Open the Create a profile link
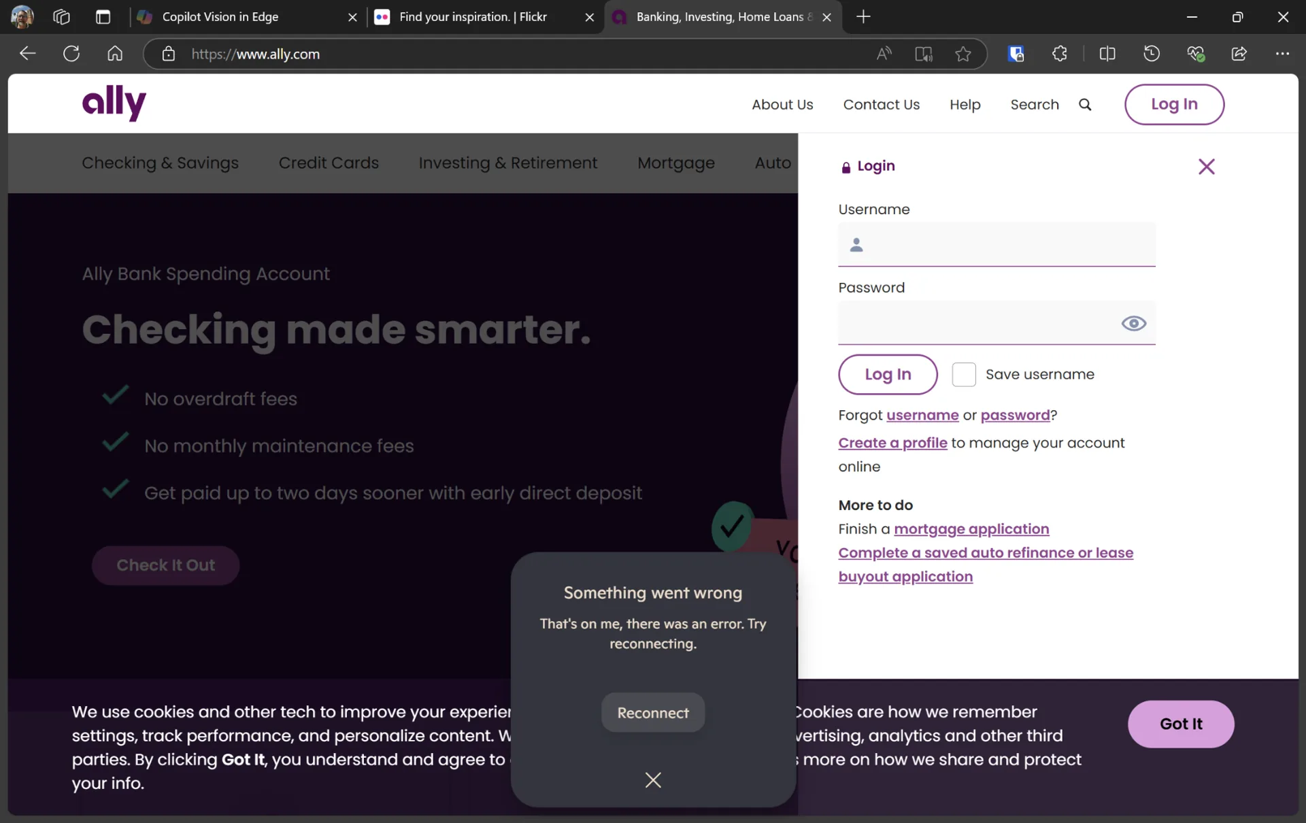 coord(892,443)
